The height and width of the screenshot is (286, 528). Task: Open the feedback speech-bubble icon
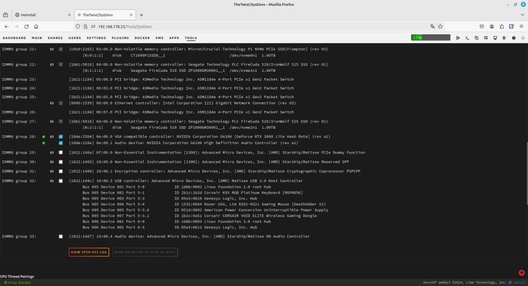[x=486, y=38]
